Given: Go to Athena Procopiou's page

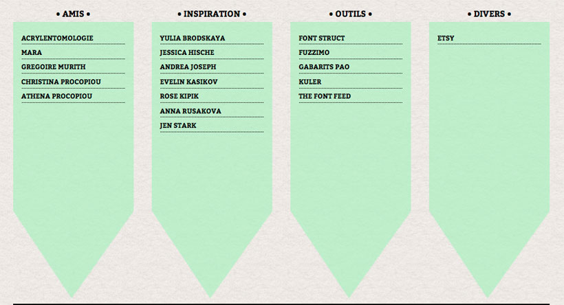Looking at the screenshot, I should (57, 96).
